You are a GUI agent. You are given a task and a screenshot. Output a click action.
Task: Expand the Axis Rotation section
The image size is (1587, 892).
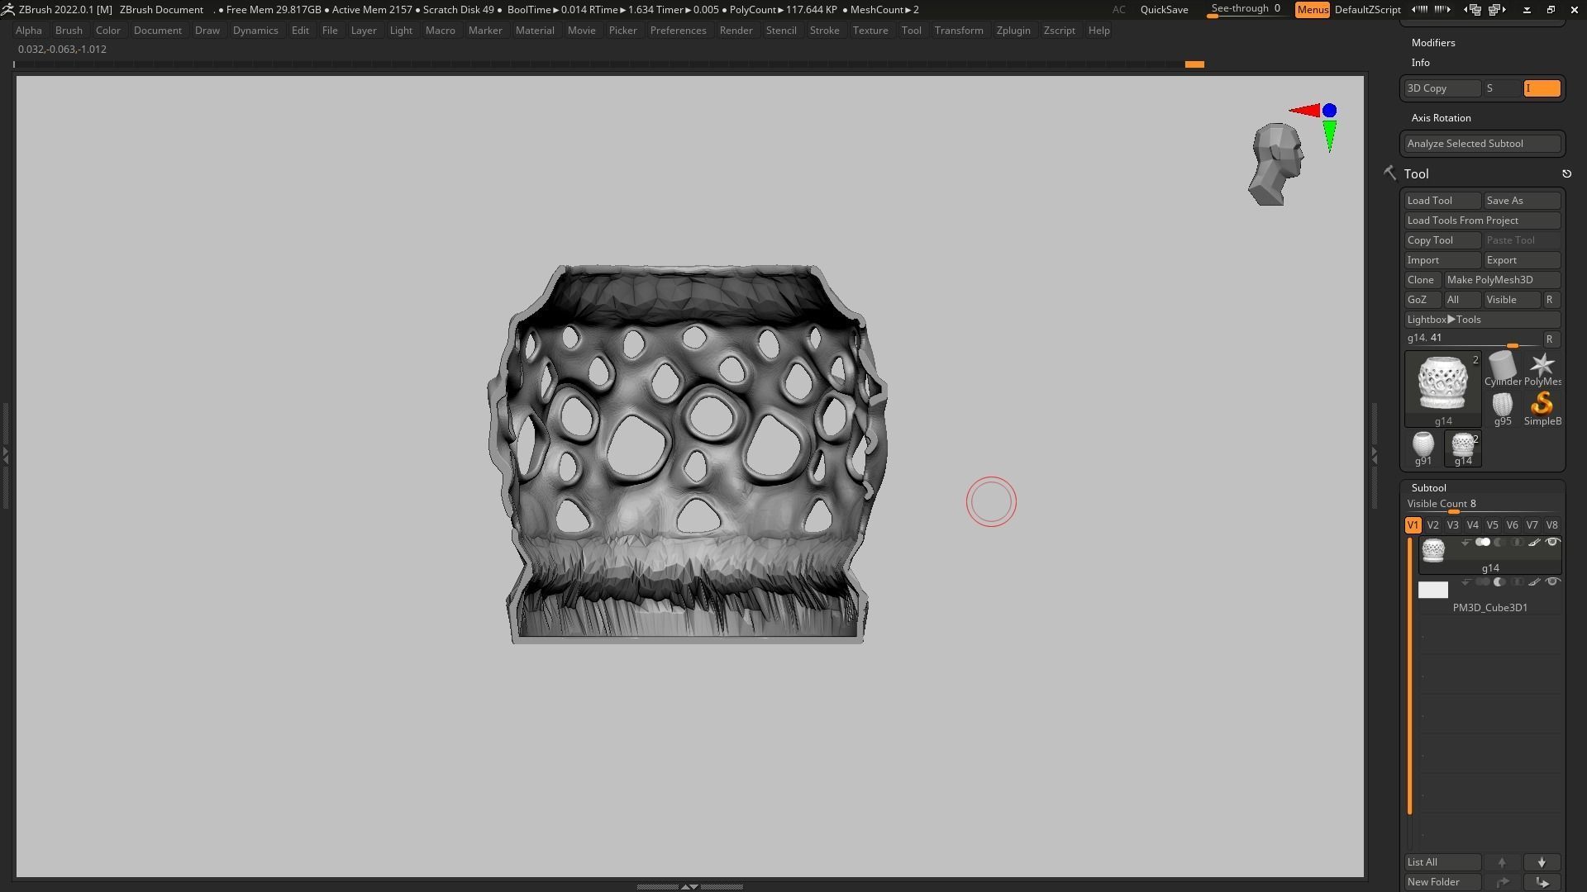(1441, 118)
